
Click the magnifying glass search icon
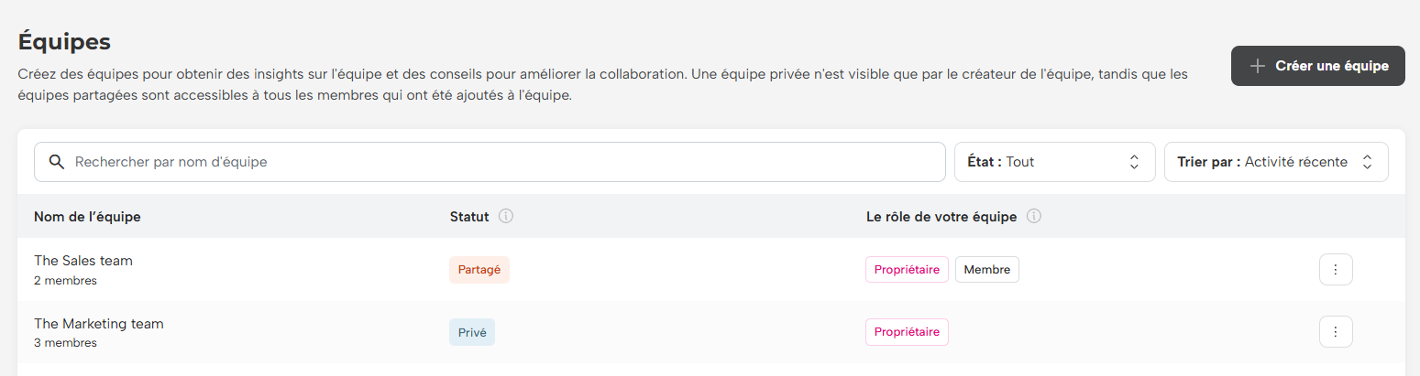tap(57, 162)
